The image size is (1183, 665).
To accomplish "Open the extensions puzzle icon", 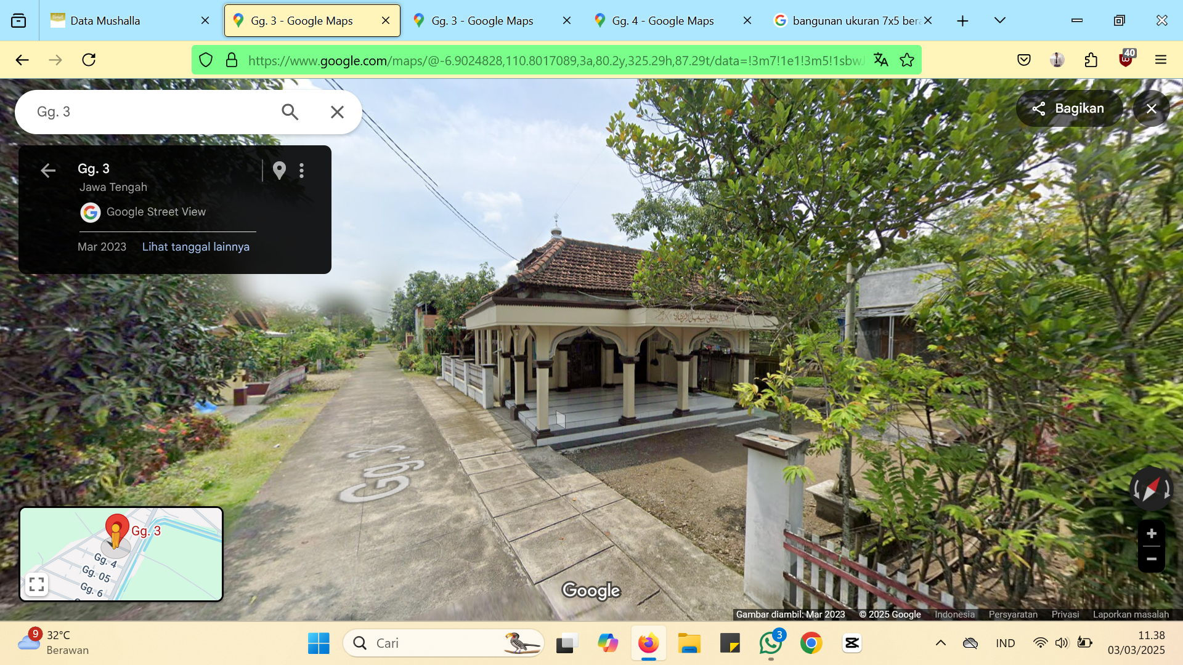I will pos(1091,60).
